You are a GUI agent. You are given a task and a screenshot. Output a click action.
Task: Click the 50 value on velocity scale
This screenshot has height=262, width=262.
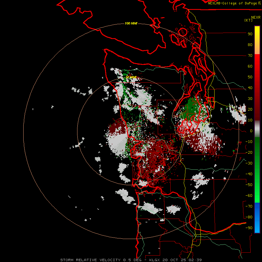pos(250,77)
